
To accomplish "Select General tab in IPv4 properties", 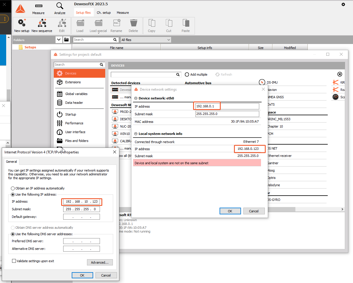I will click(11, 162).
